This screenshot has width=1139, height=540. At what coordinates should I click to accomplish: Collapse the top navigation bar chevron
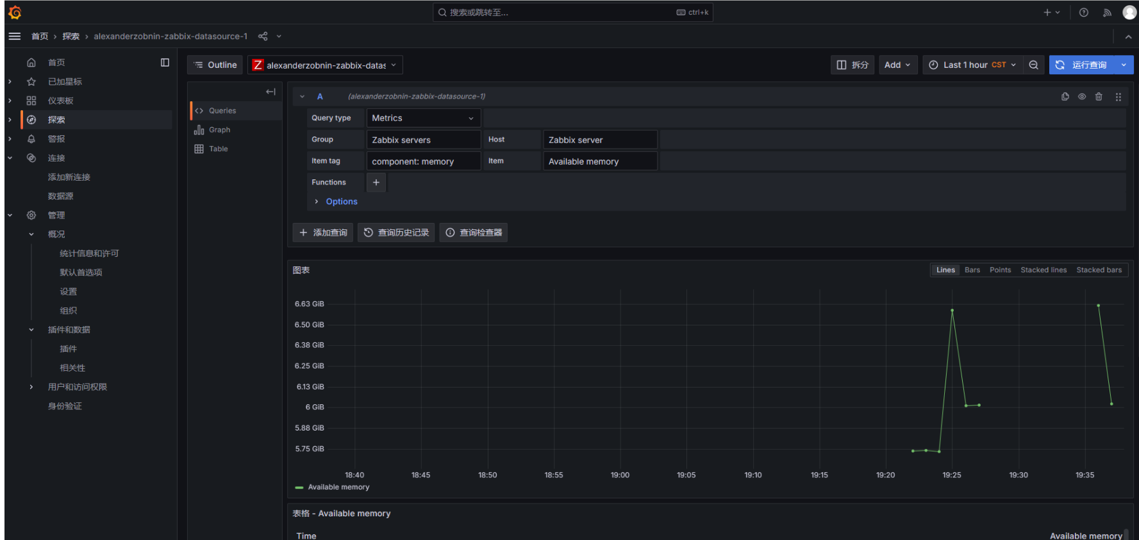coord(1128,37)
